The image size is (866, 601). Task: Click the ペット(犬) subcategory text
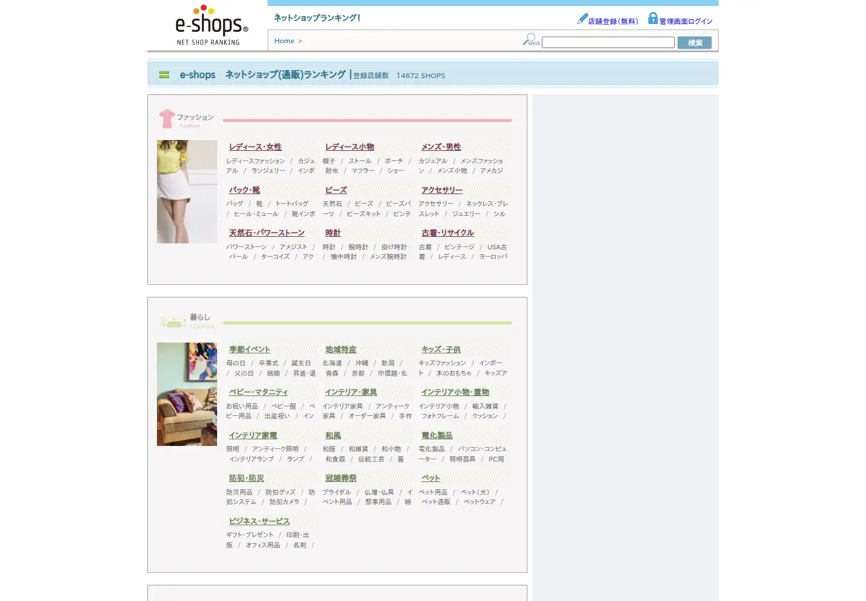(x=475, y=492)
